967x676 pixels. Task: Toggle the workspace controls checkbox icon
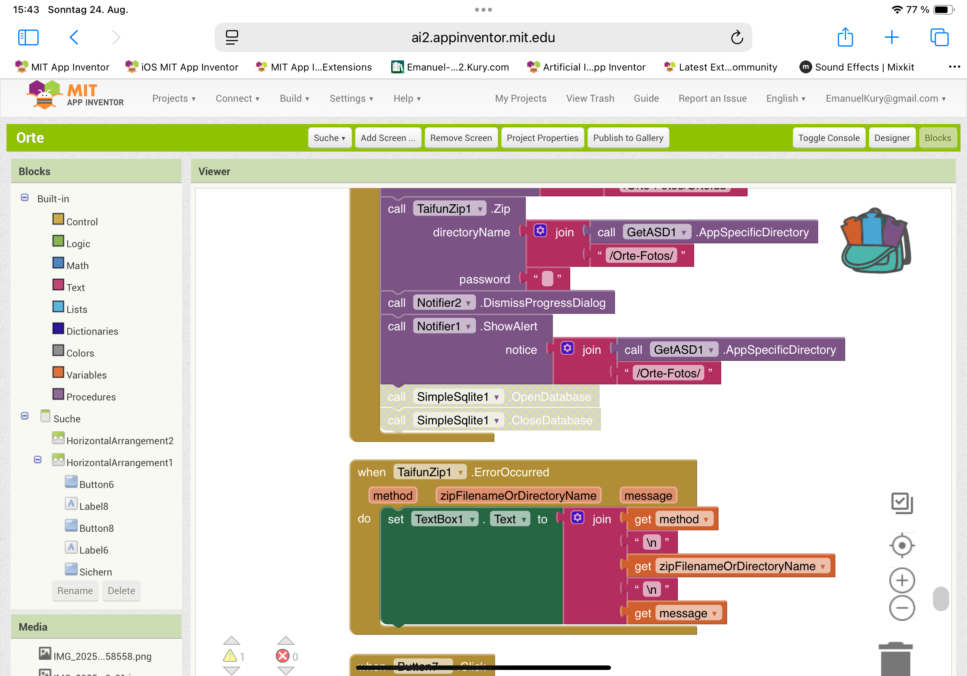pos(901,503)
